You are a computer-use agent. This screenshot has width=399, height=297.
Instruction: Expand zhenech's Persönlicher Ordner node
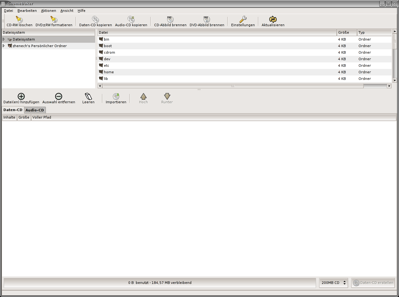(x=4, y=46)
